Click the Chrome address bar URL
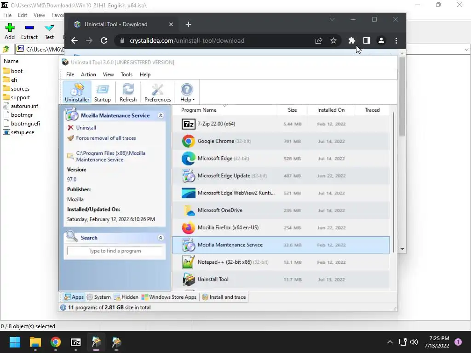This screenshot has height=353, width=471. tap(187, 40)
